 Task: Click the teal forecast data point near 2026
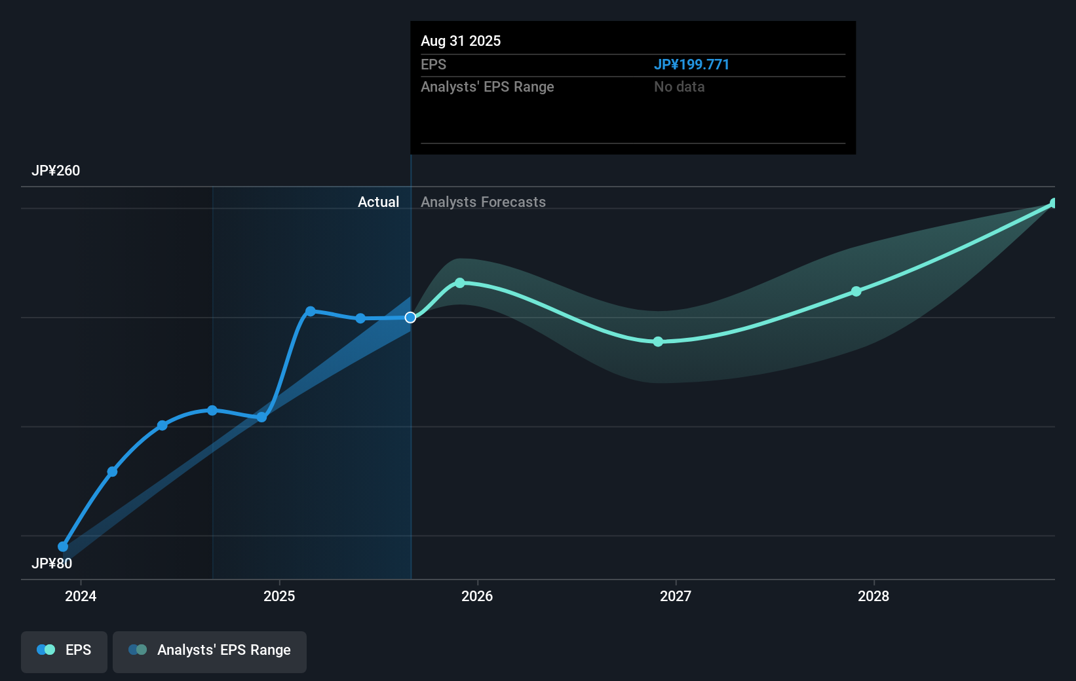click(461, 283)
